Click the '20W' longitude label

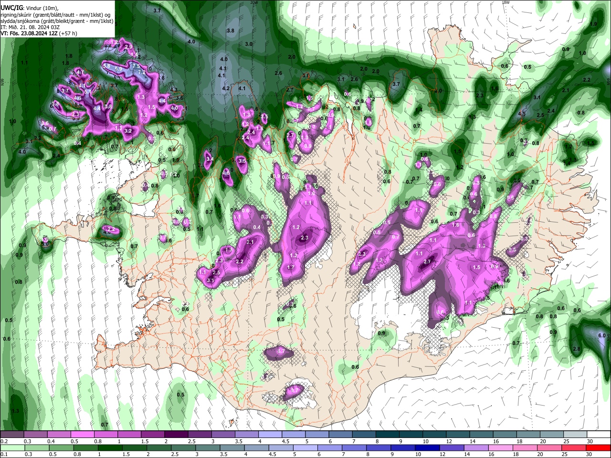[253, 2]
